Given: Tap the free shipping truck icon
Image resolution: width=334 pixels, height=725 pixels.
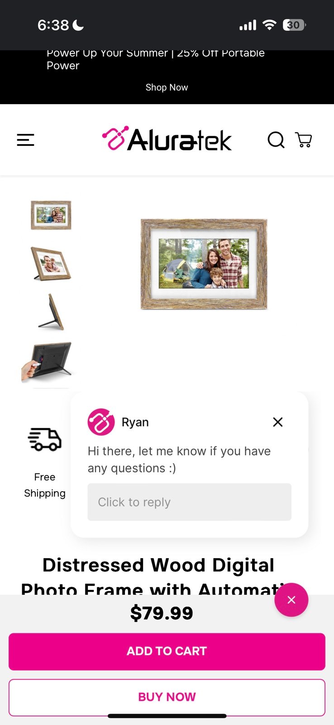Looking at the screenshot, I should [x=45, y=439].
